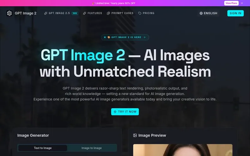Image resolution: width=250 pixels, height=156 pixels.
Task: Expand the English language selector
Action: (x=209, y=13)
